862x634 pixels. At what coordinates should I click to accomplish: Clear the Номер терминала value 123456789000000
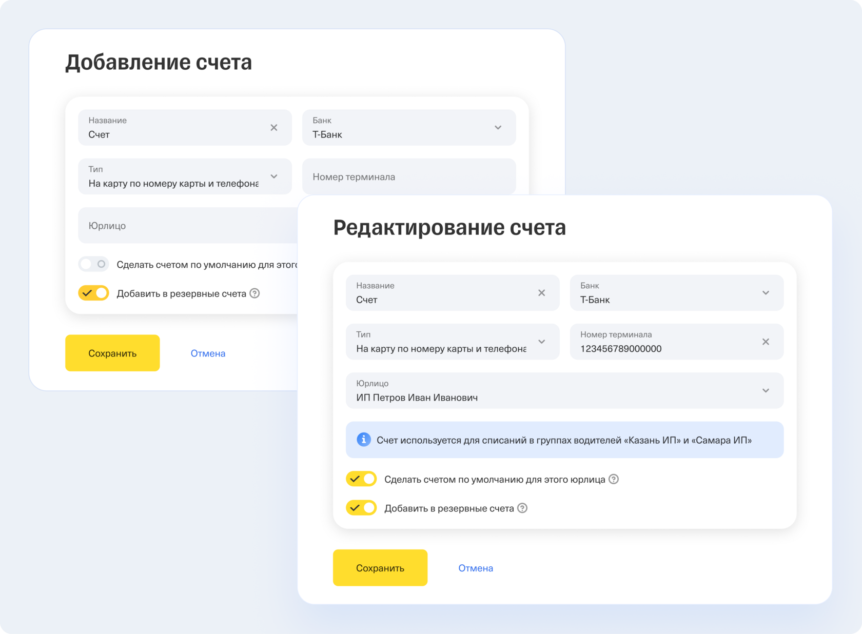(x=766, y=342)
